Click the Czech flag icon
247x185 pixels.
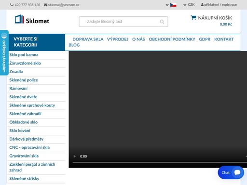pos(173,5)
